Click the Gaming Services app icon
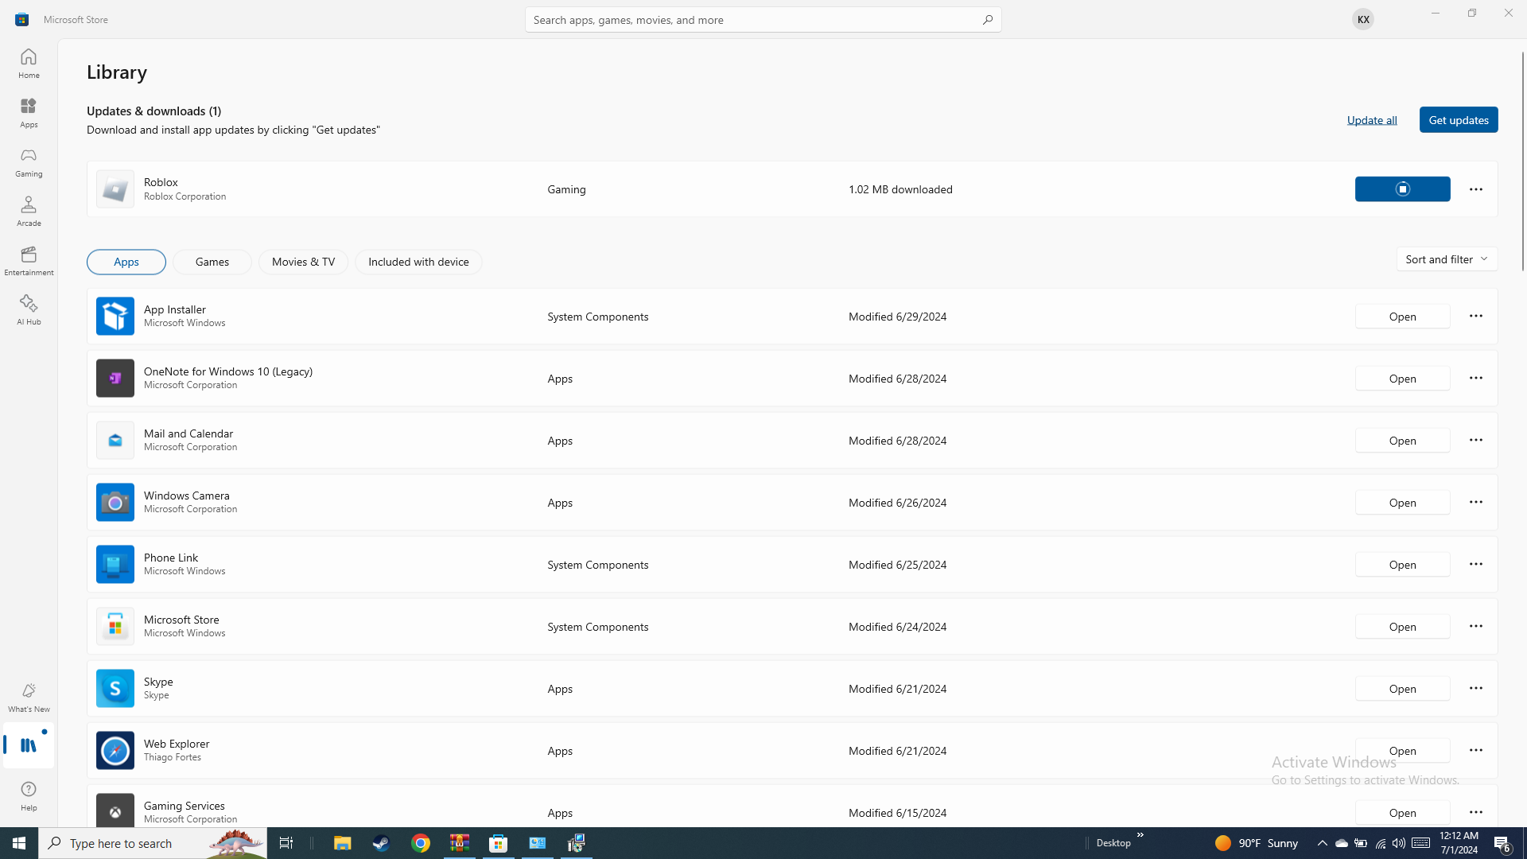The image size is (1527, 859). [115, 810]
